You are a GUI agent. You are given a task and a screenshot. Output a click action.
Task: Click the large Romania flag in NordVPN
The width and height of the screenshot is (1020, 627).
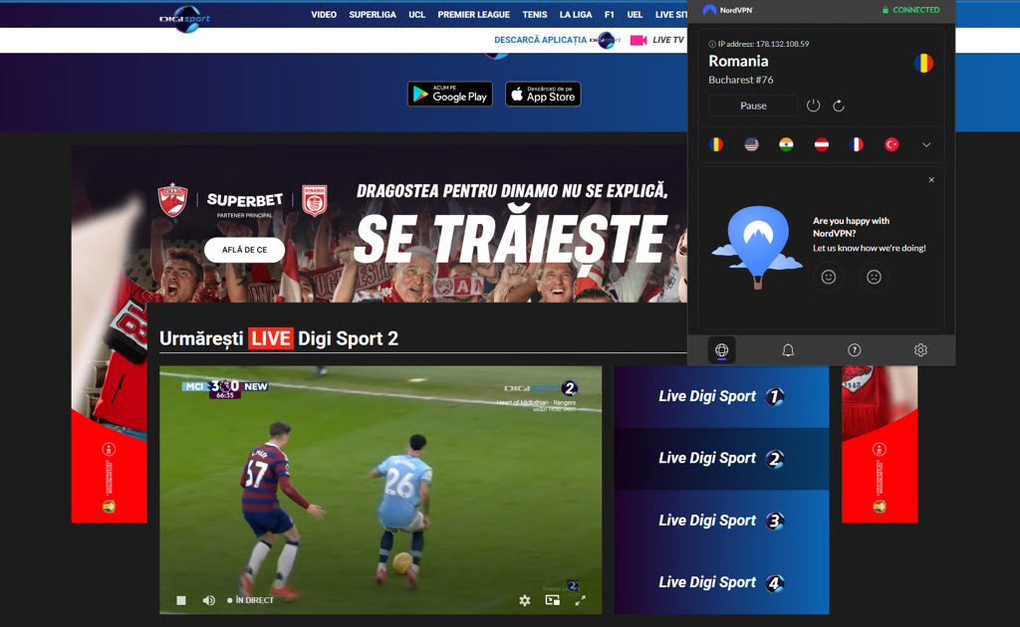coord(923,63)
